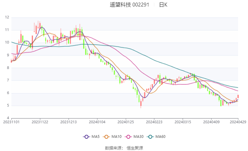
Task: Click the y-axis value 4
Action: (8, 118)
